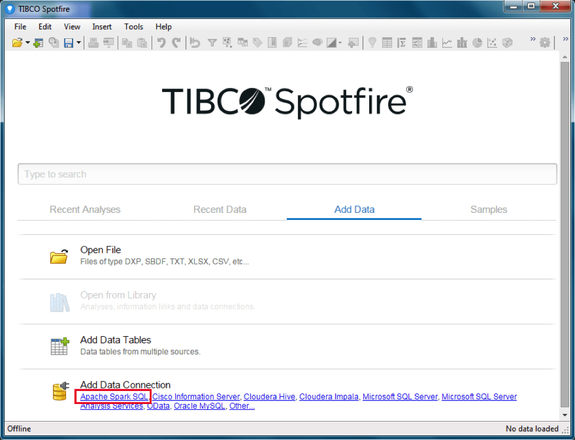Open the File menu

[20, 27]
